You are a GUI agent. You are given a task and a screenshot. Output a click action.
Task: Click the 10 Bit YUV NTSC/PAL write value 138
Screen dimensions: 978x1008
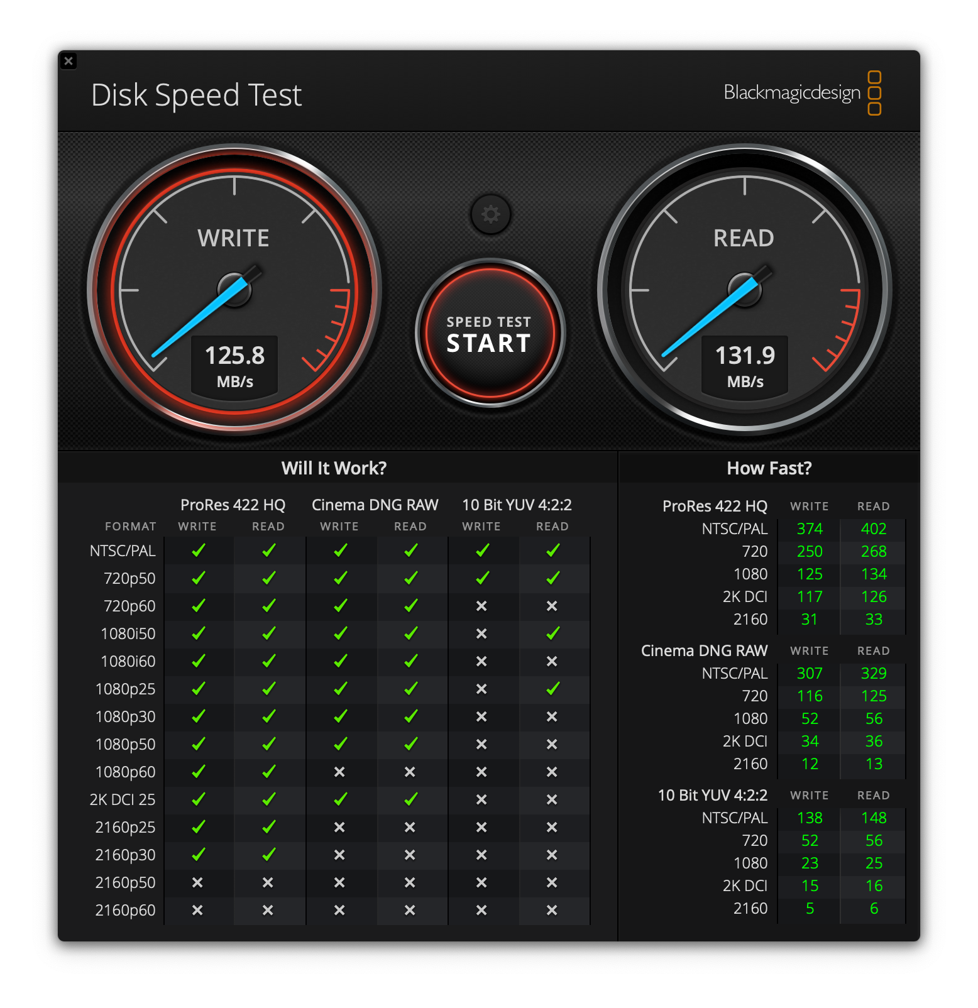click(810, 818)
